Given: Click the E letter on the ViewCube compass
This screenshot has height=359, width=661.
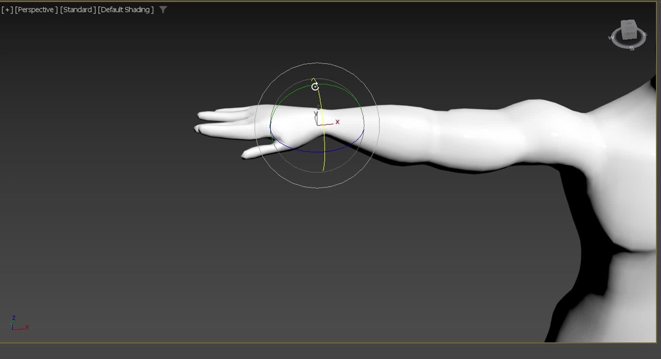Looking at the screenshot, I should [x=645, y=34].
